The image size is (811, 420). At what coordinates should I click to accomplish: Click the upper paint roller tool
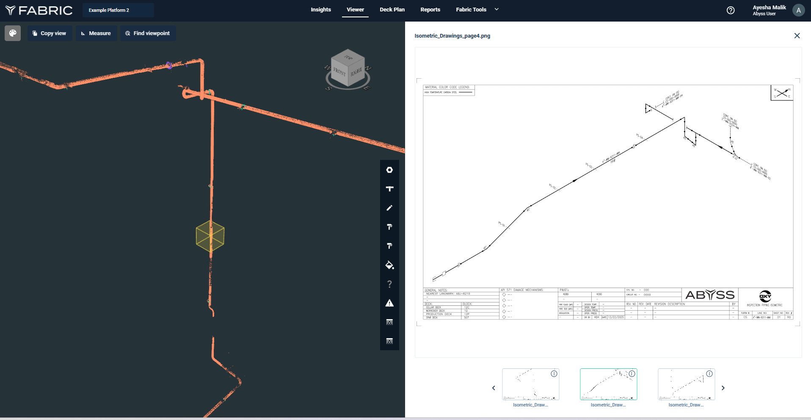(389, 227)
